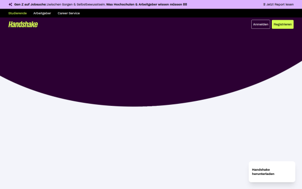Click the Handshake logo

tap(23, 24)
